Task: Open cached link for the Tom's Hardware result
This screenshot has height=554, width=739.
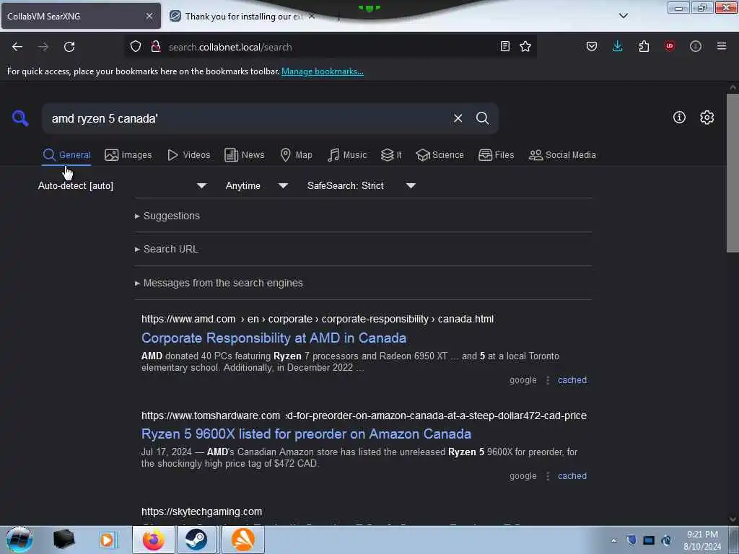Action: click(572, 476)
